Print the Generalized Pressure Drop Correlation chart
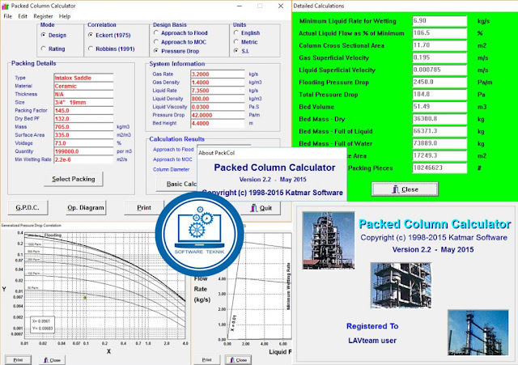 coord(18,359)
